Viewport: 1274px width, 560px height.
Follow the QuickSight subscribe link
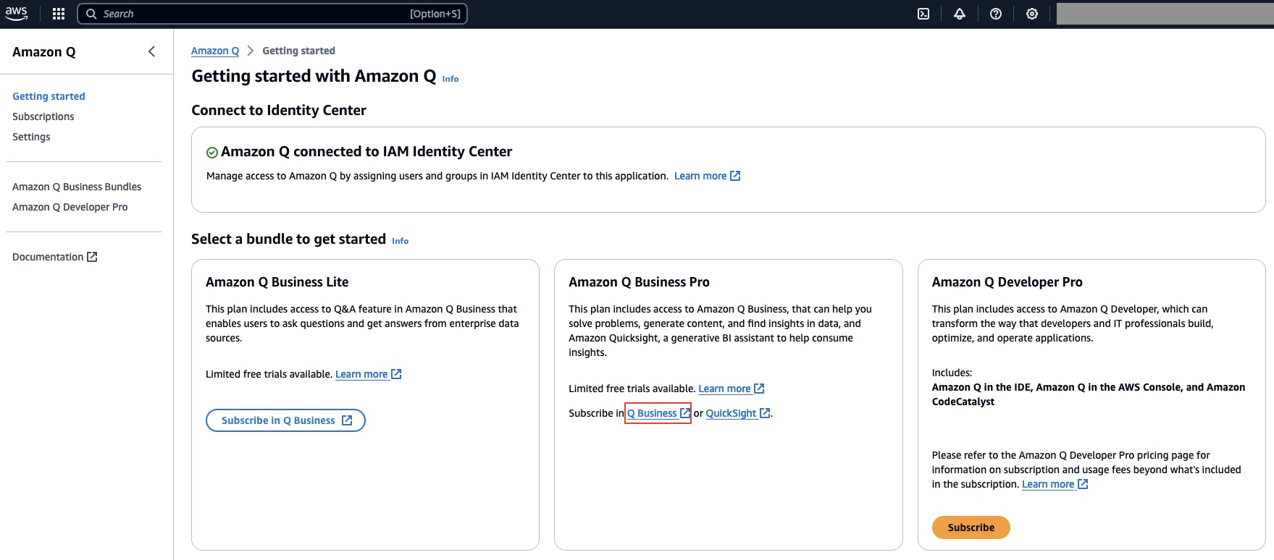tap(737, 413)
